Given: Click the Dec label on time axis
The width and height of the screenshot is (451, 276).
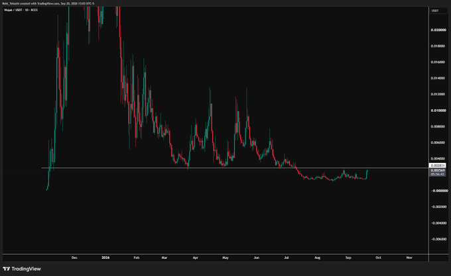Looking at the screenshot, I should (74, 257).
